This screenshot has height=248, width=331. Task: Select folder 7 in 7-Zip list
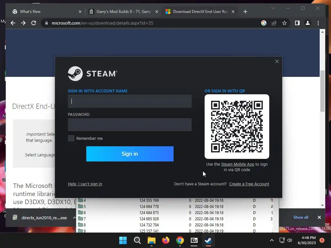82,219
